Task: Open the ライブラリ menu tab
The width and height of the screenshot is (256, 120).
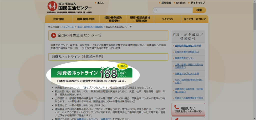Action: point(167,19)
